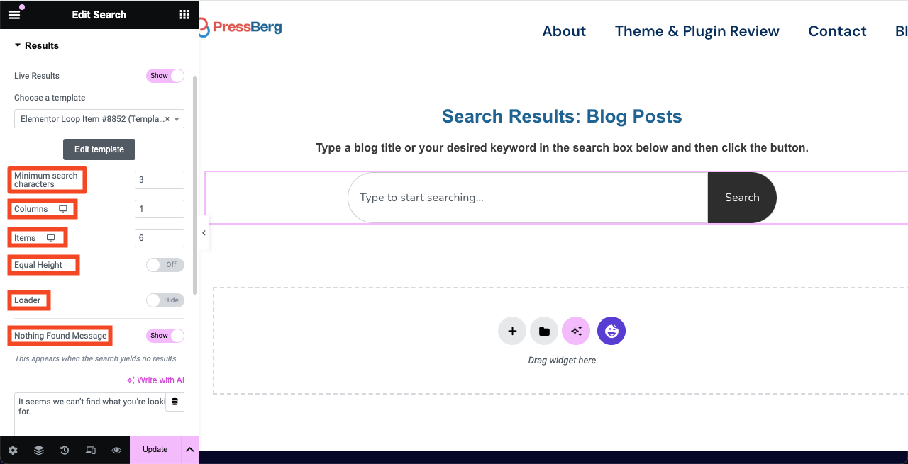Open the Structure navigator panel
The width and height of the screenshot is (908, 464).
[38, 450]
